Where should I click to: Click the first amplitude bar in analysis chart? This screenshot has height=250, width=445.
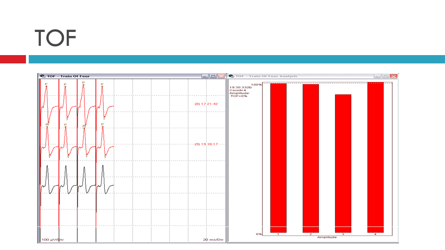278,157
